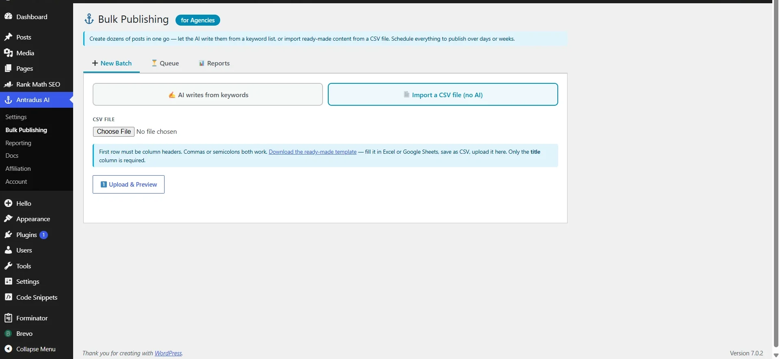Click the for Agencies badge

(x=198, y=20)
